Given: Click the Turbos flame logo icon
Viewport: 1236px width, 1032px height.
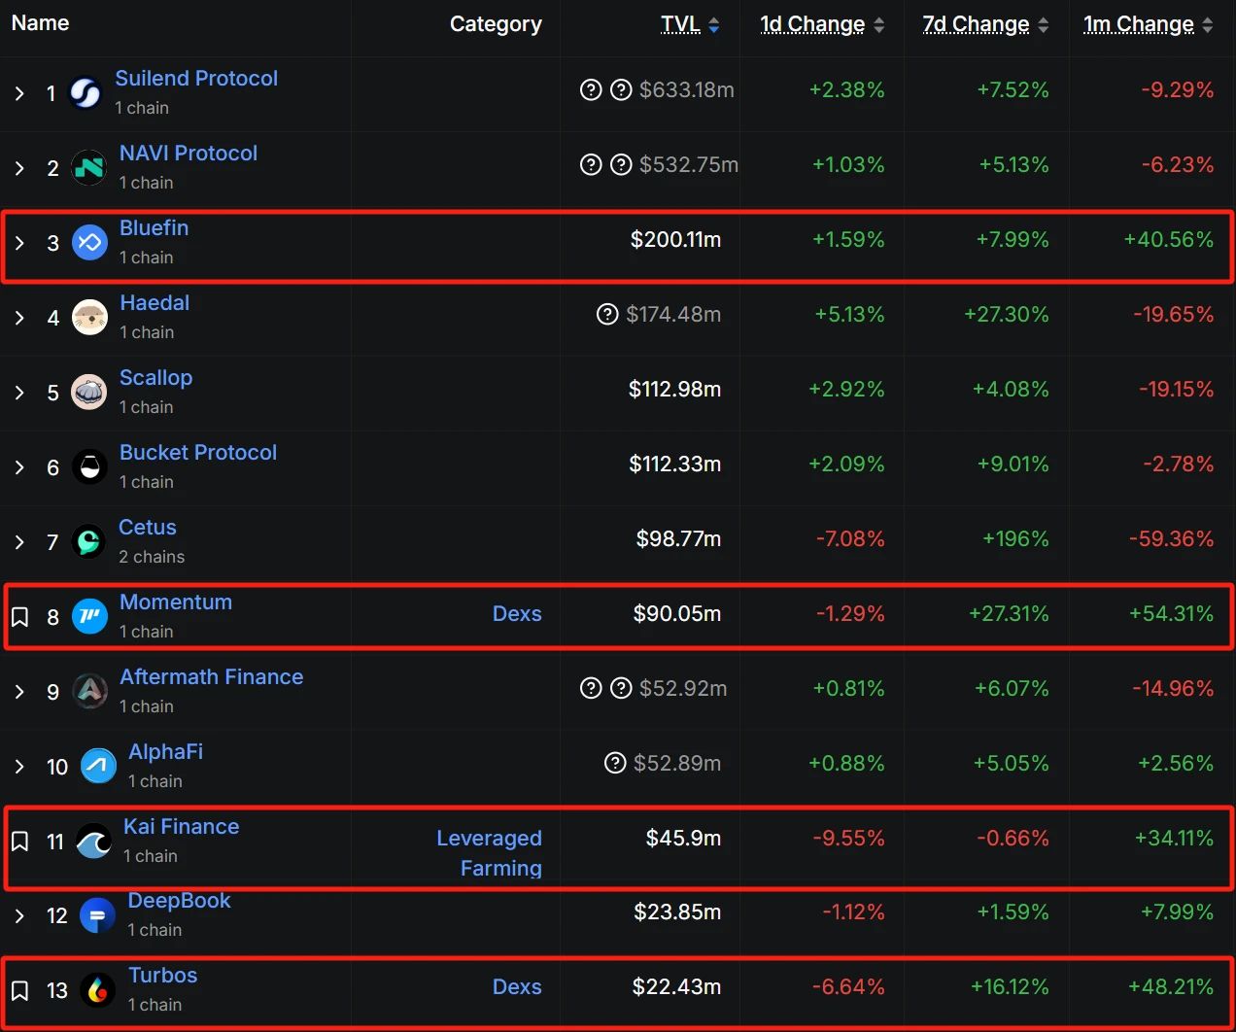Looking at the screenshot, I should click(97, 990).
